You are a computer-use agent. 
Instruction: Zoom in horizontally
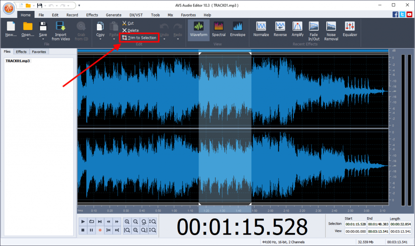coord(127,222)
